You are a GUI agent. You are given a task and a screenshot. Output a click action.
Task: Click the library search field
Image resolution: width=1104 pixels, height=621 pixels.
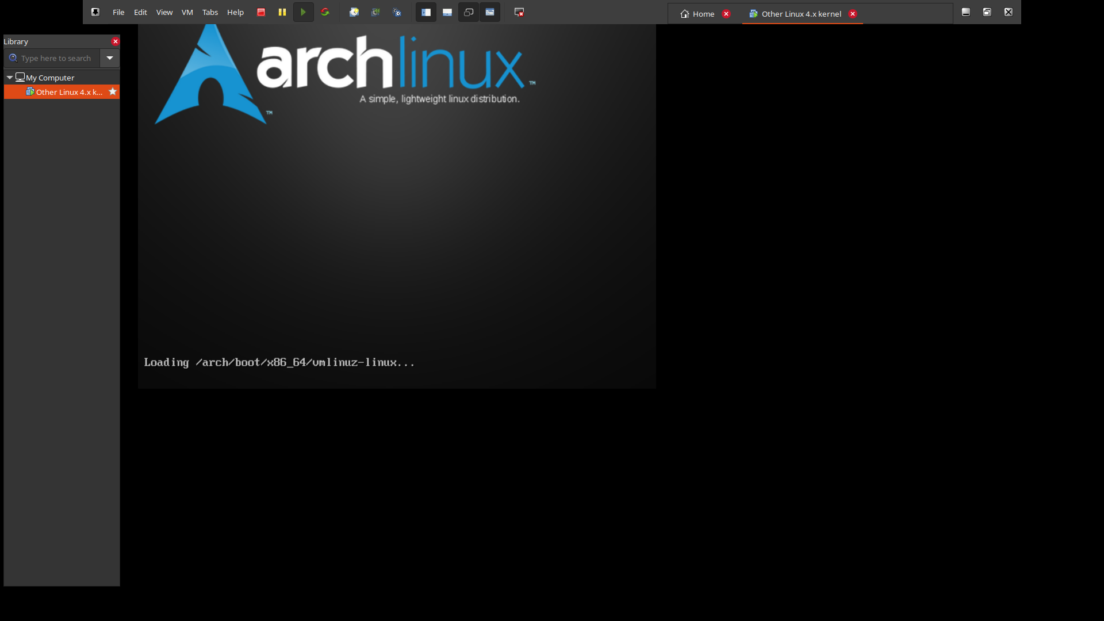click(x=52, y=58)
